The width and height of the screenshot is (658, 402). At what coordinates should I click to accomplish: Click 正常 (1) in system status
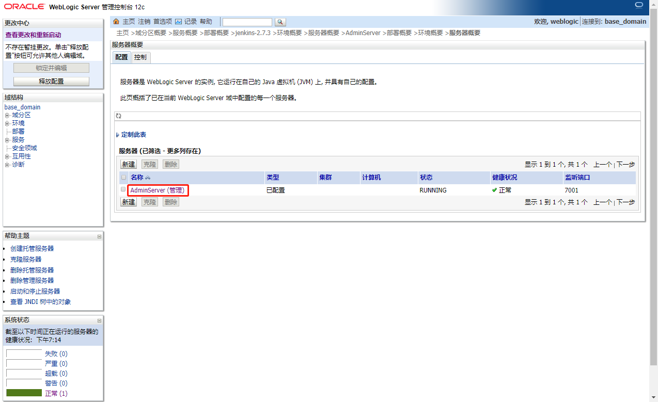tap(56, 393)
